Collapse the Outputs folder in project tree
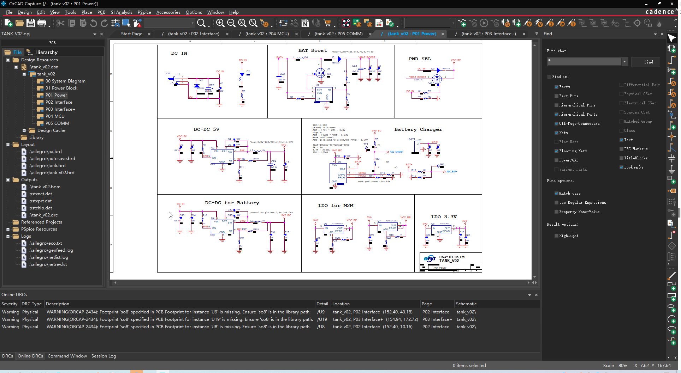This screenshot has width=681, height=373. (8, 180)
